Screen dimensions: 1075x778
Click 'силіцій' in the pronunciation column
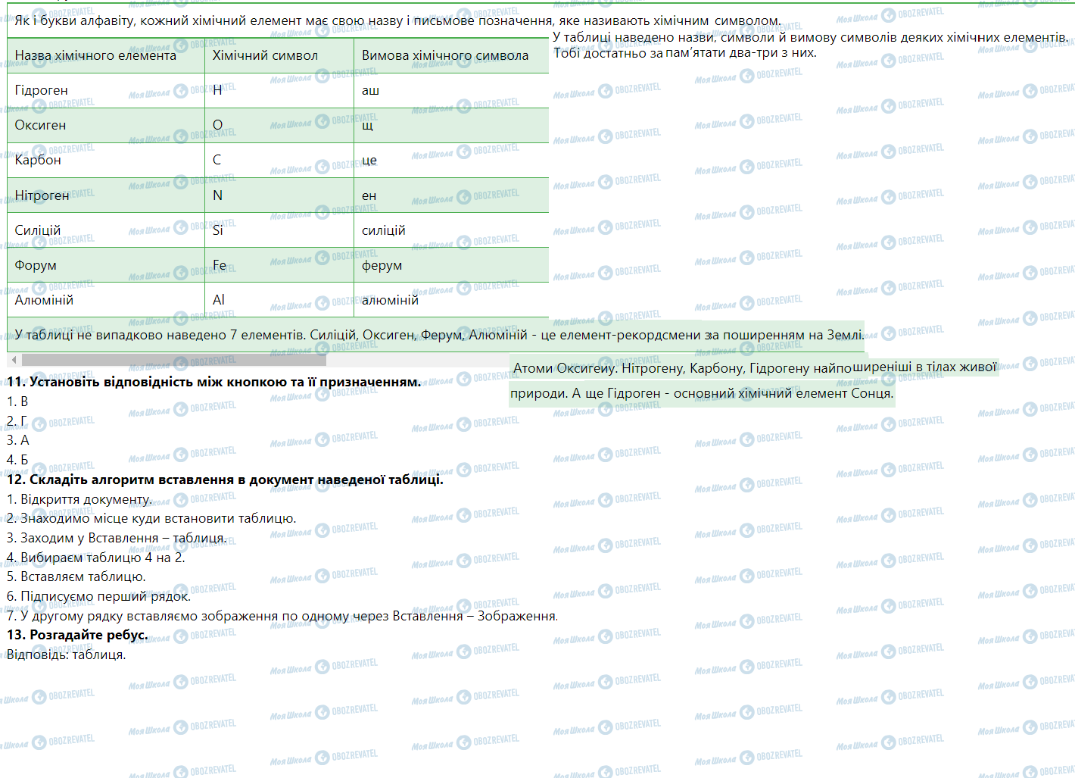point(451,230)
